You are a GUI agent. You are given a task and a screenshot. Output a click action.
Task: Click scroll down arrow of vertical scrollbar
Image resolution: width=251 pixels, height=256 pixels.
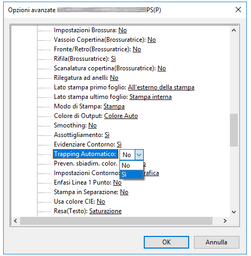pos(234,212)
